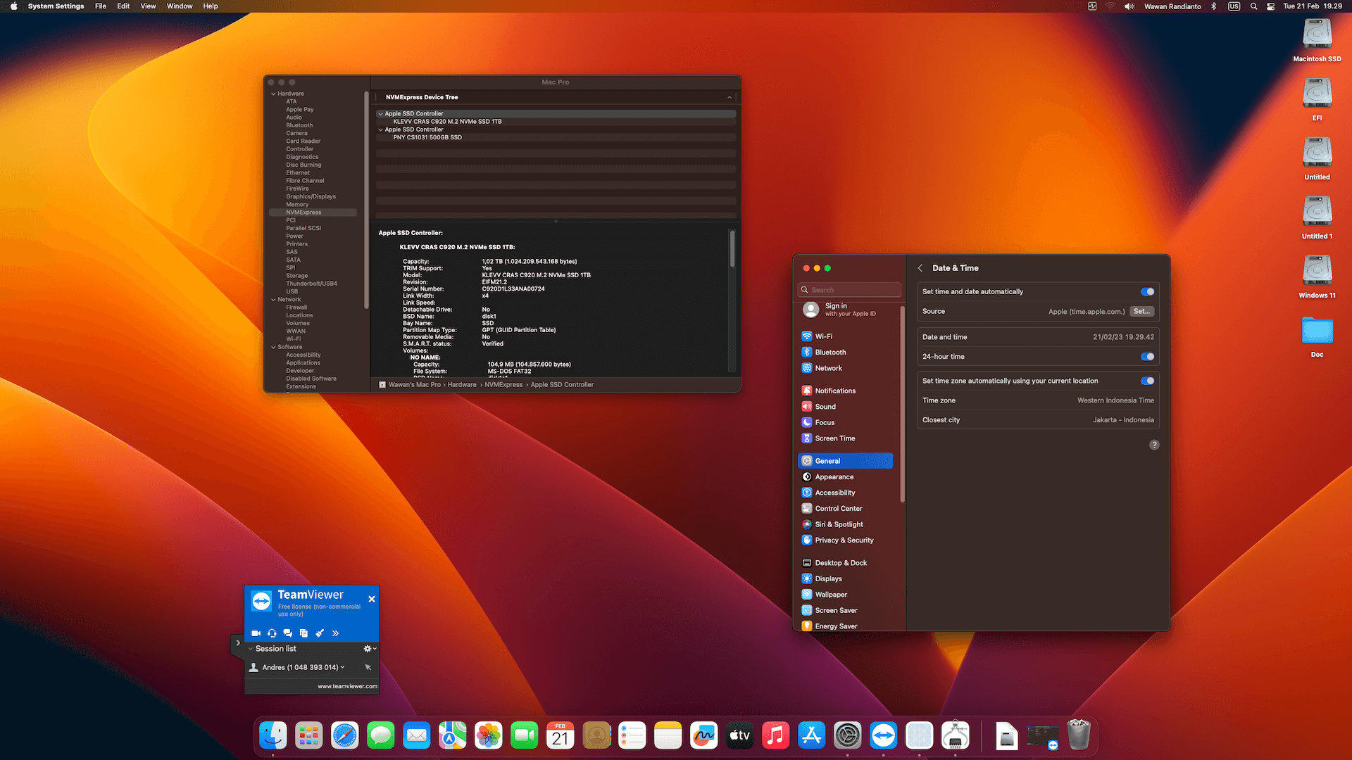Open the TeamViewer chat icon
Image resolution: width=1352 pixels, height=760 pixels.
pyautogui.click(x=287, y=633)
